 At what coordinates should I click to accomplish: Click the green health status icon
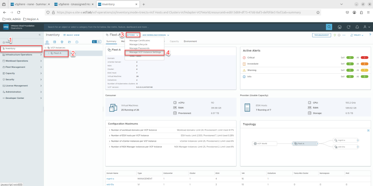tap(335, 35)
